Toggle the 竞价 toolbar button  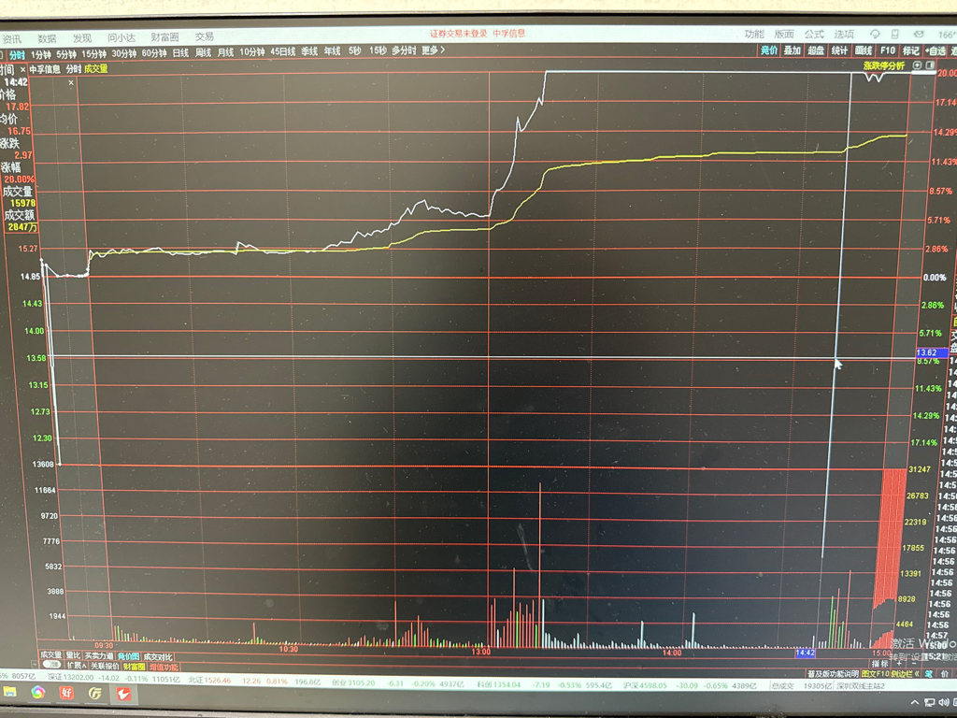(x=769, y=50)
